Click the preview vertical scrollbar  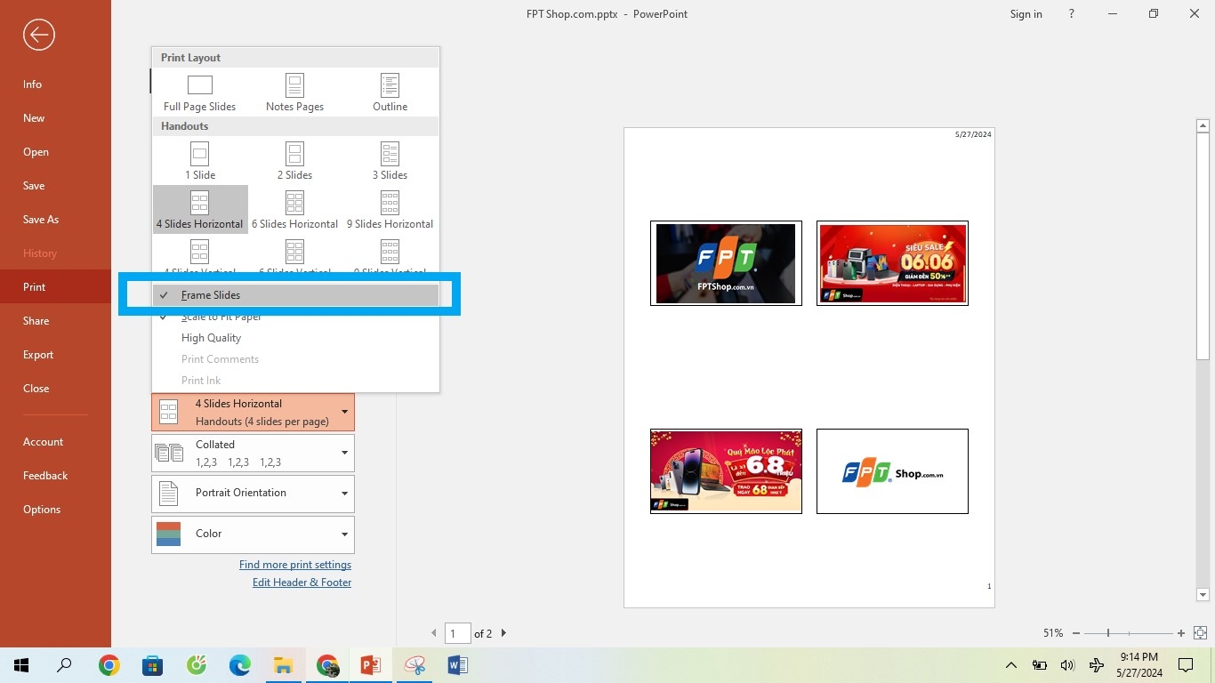click(1203, 246)
